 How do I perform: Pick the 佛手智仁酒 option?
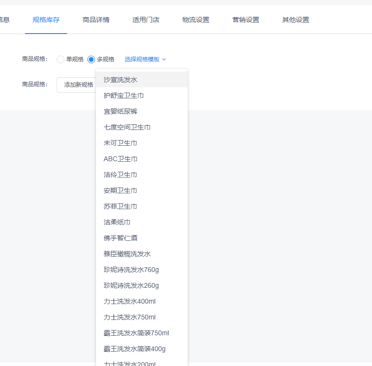[142, 238]
